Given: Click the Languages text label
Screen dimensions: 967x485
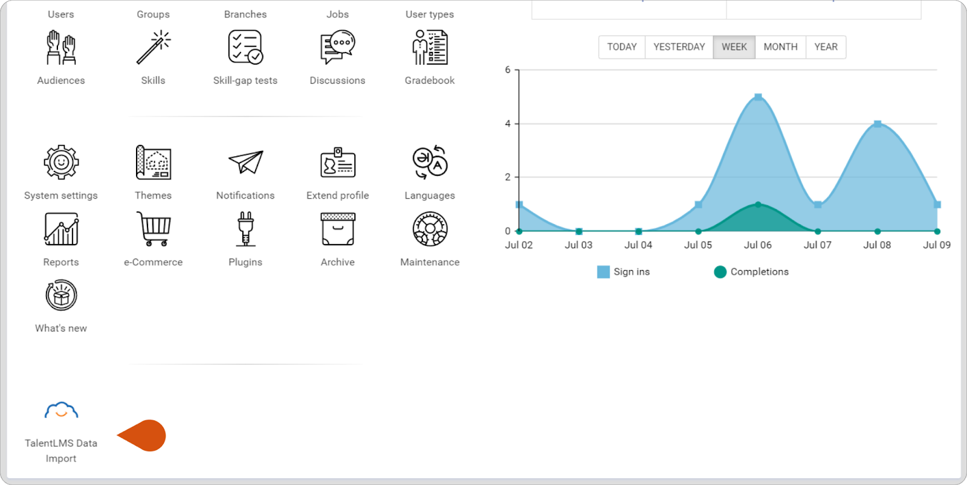Looking at the screenshot, I should [x=430, y=196].
